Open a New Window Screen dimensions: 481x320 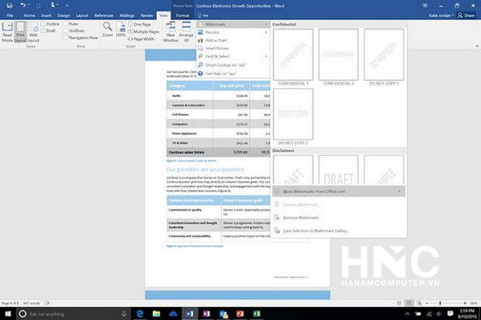point(171,32)
